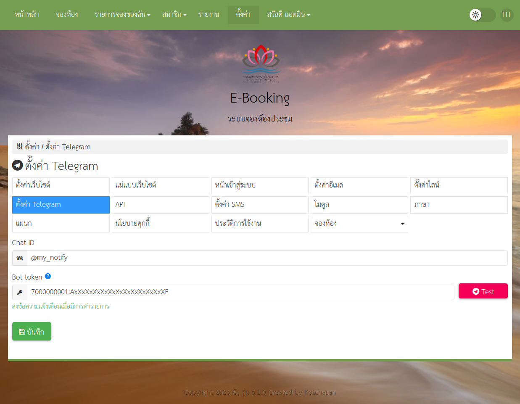Click the settings sliders icon in breadcrumb
The image size is (520, 404).
[19, 146]
